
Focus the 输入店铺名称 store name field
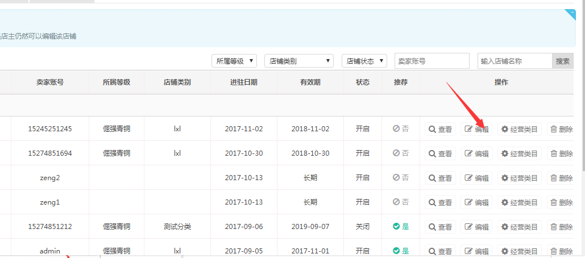pyautogui.click(x=515, y=61)
